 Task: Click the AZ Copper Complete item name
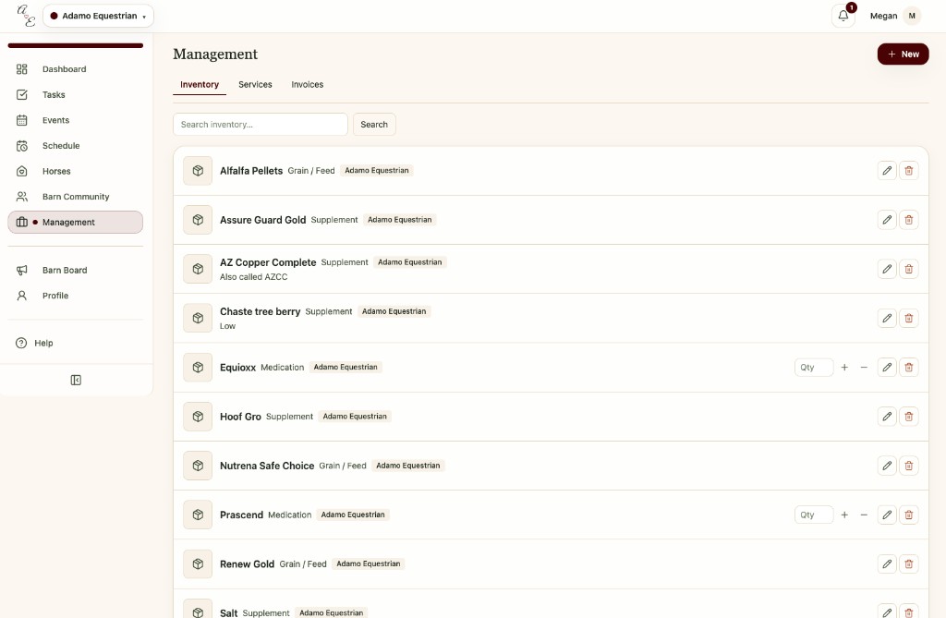click(x=268, y=262)
